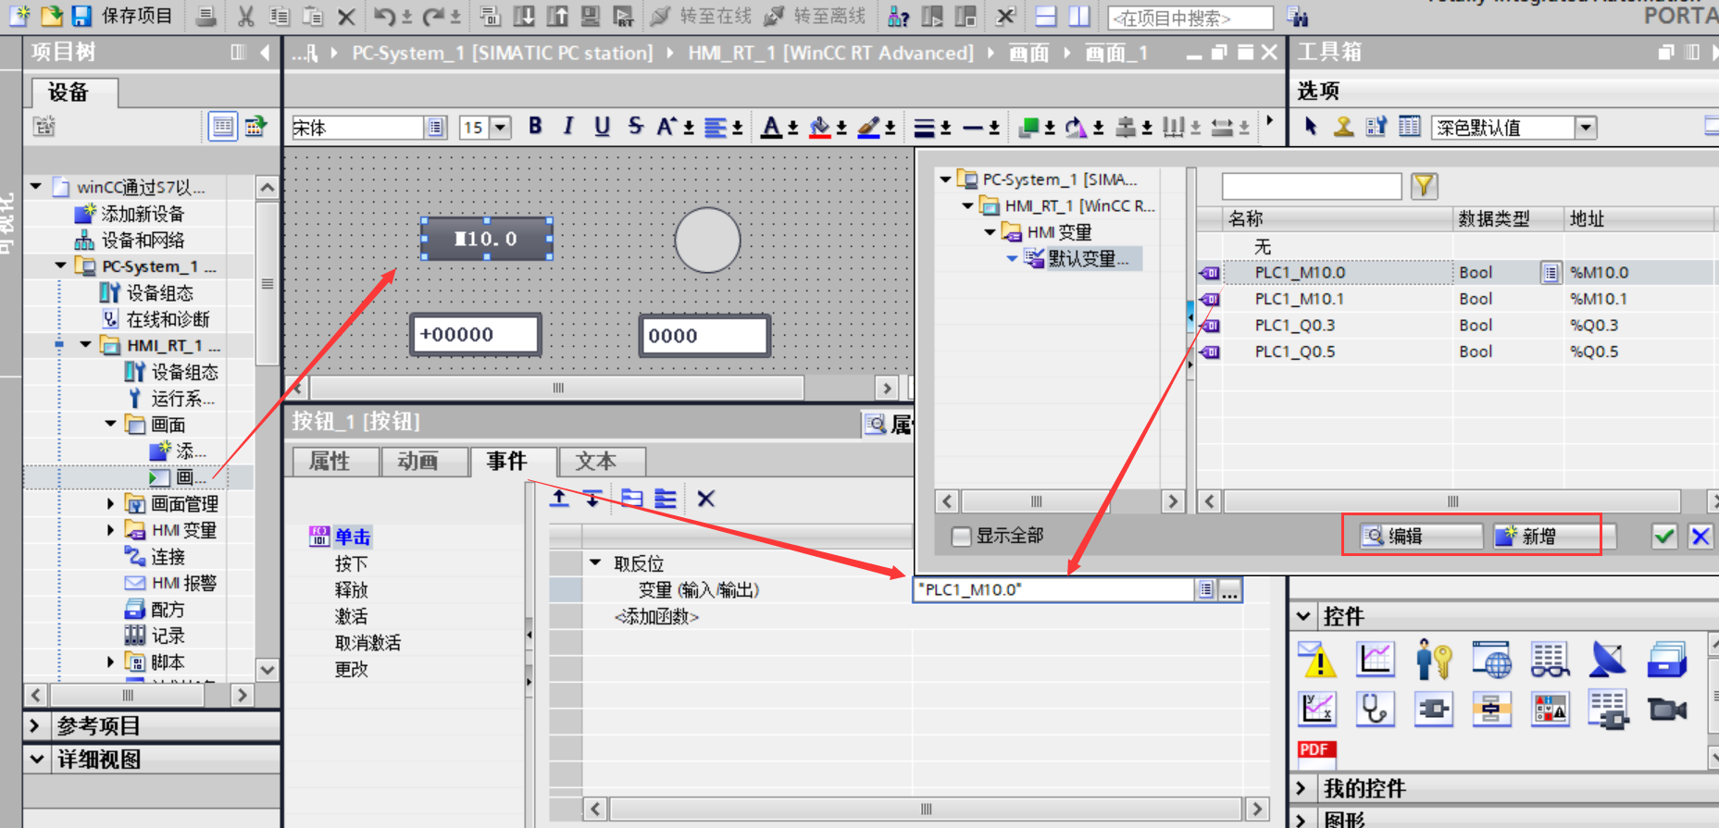Save the project with the floppy disk icon
Viewport: 1719px width, 828px height.
(x=81, y=16)
